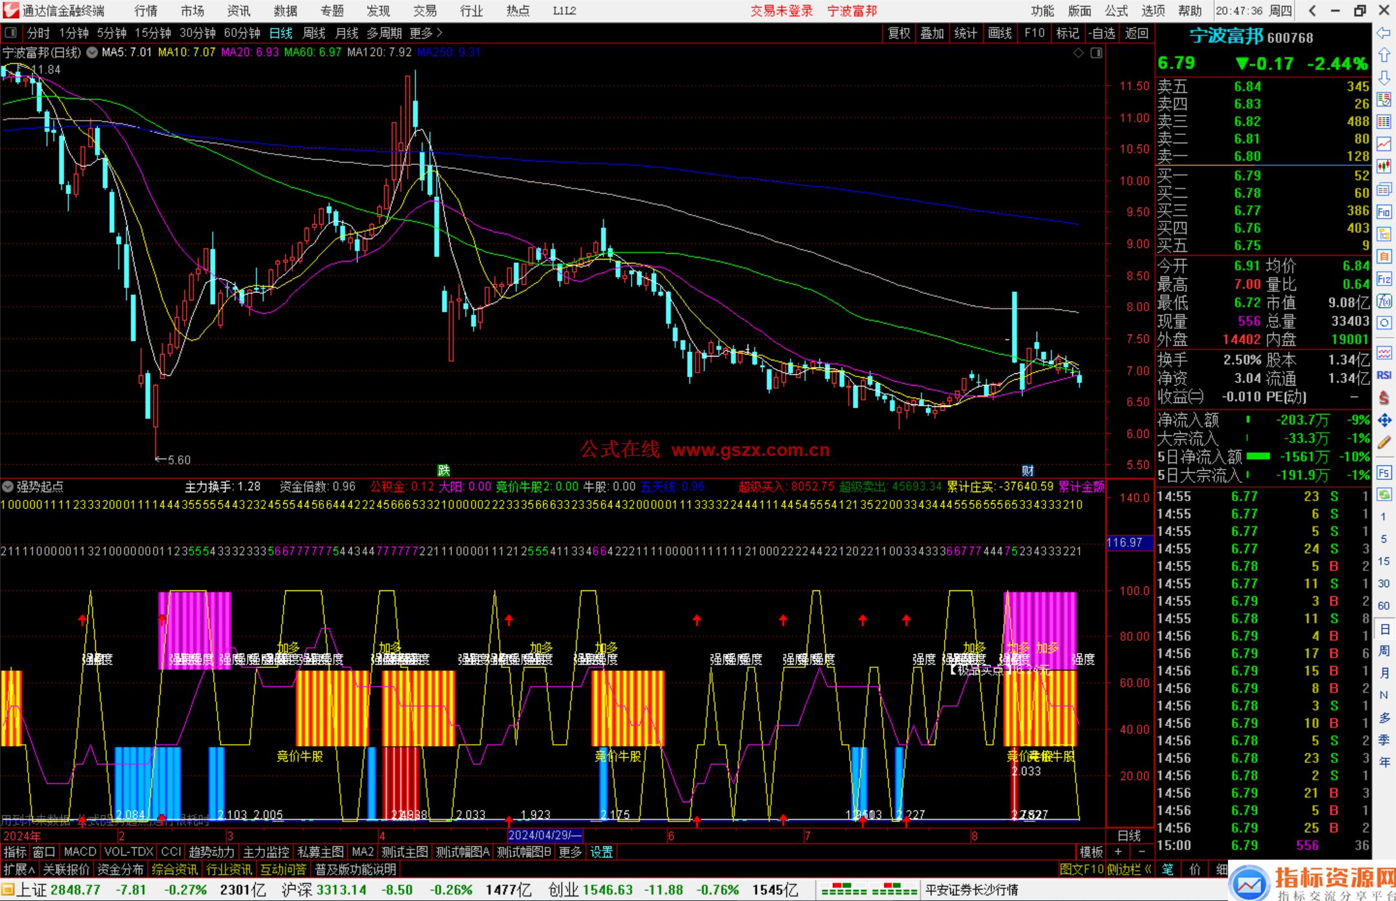
Task: Click the green refresh icon in sidebar
Action: click(x=1384, y=495)
